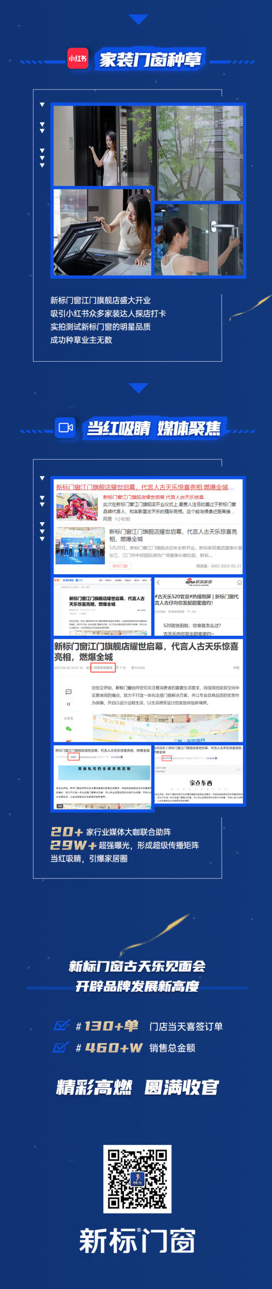The image size is (272, 1289).
Task: Open photo of woman gripping the door handle
Action: 198,240
